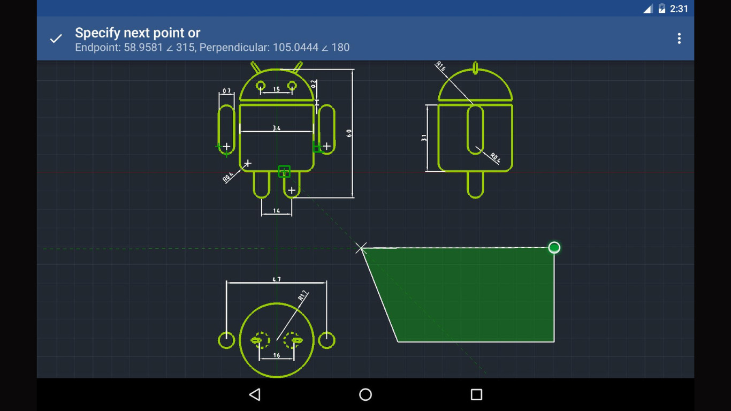Image resolution: width=731 pixels, height=411 pixels.
Task: Open the overflow menu in the action bar
Action: click(x=679, y=39)
